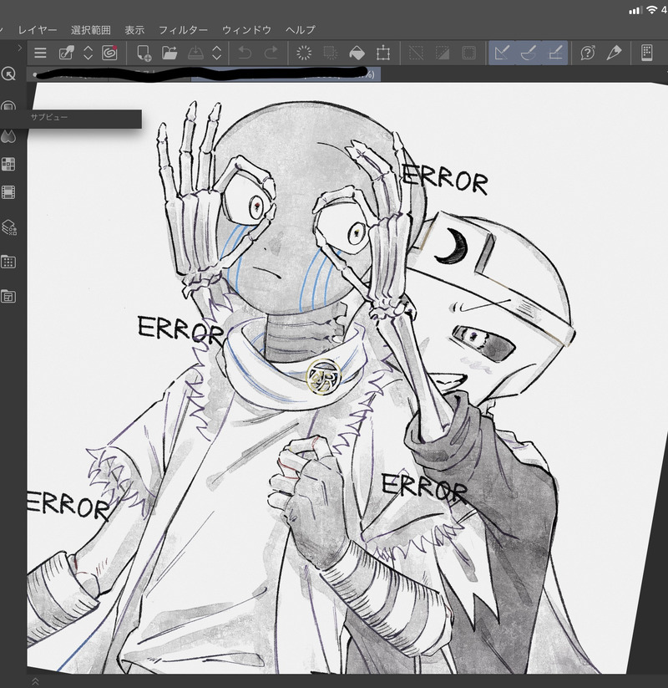This screenshot has width=668, height=688.
Task: Toggle Snap to Special Ruler
Action: pyautogui.click(x=529, y=54)
